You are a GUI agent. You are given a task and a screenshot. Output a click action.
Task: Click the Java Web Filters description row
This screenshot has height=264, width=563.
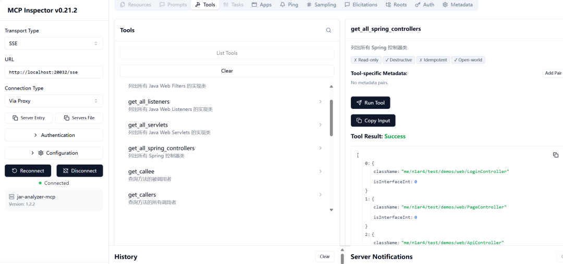[x=167, y=86]
